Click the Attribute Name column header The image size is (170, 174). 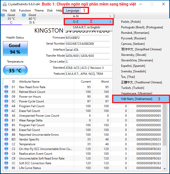(46, 82)
